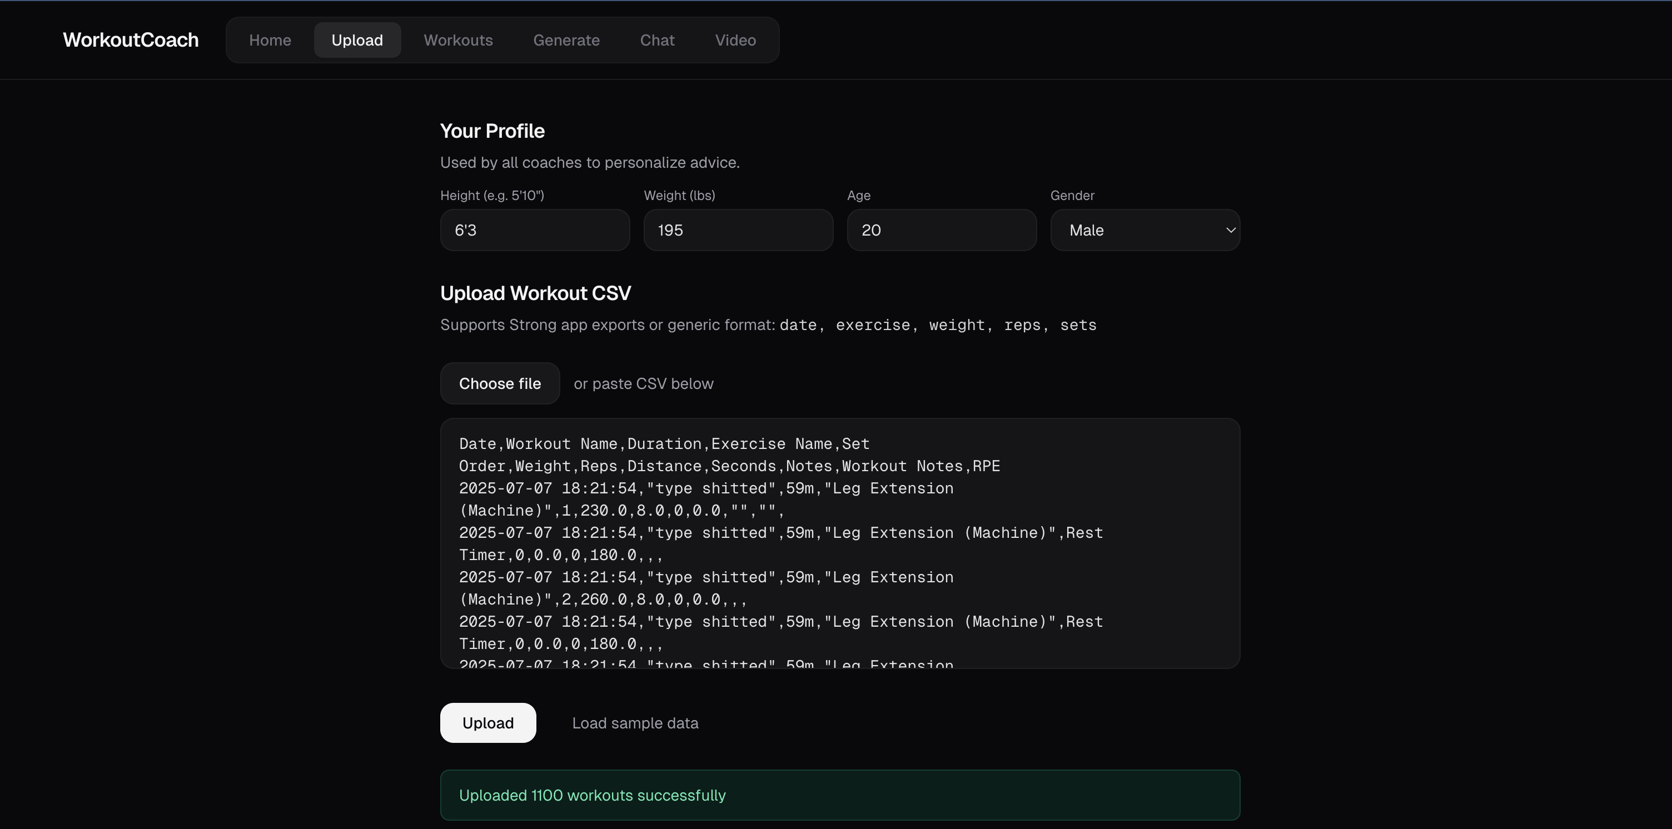This screenshot has height=829, width=1672.
Task: Focus the Weight (lbs) field
Action: tap(738, 230)
